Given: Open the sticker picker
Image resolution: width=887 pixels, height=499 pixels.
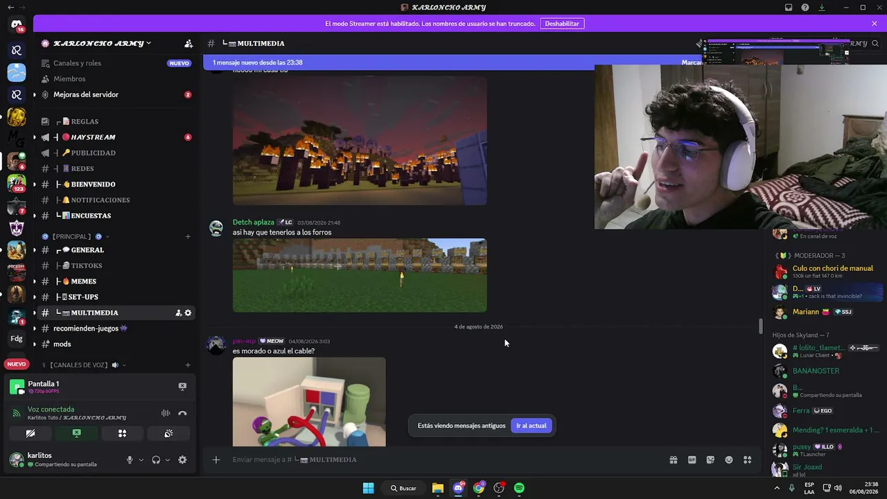Looking at the screenshot, I should pos(710,459).
